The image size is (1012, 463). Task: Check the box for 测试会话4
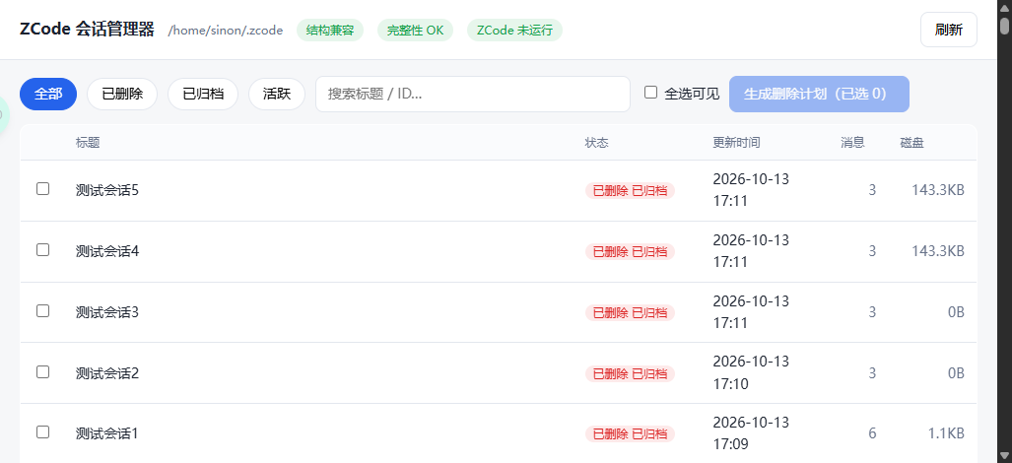[42, 249]
